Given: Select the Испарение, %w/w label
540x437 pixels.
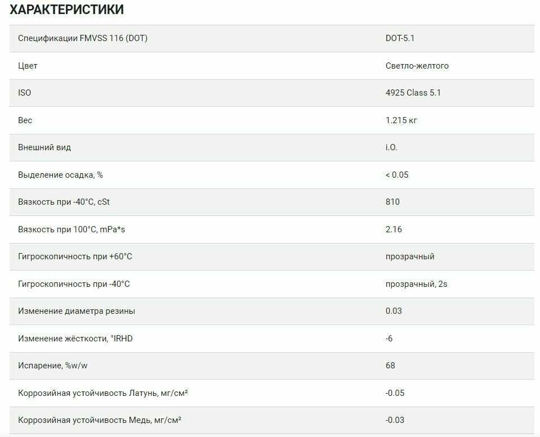Looking at the screenshot, I should coord(53,366).
